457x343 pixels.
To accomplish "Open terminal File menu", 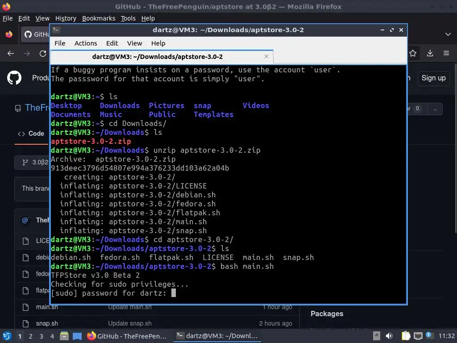I will [60, 43].
